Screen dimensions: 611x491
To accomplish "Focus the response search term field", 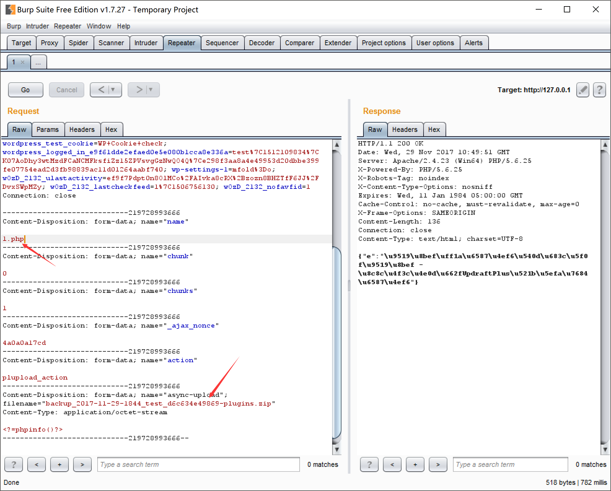I will coord(510,464).
